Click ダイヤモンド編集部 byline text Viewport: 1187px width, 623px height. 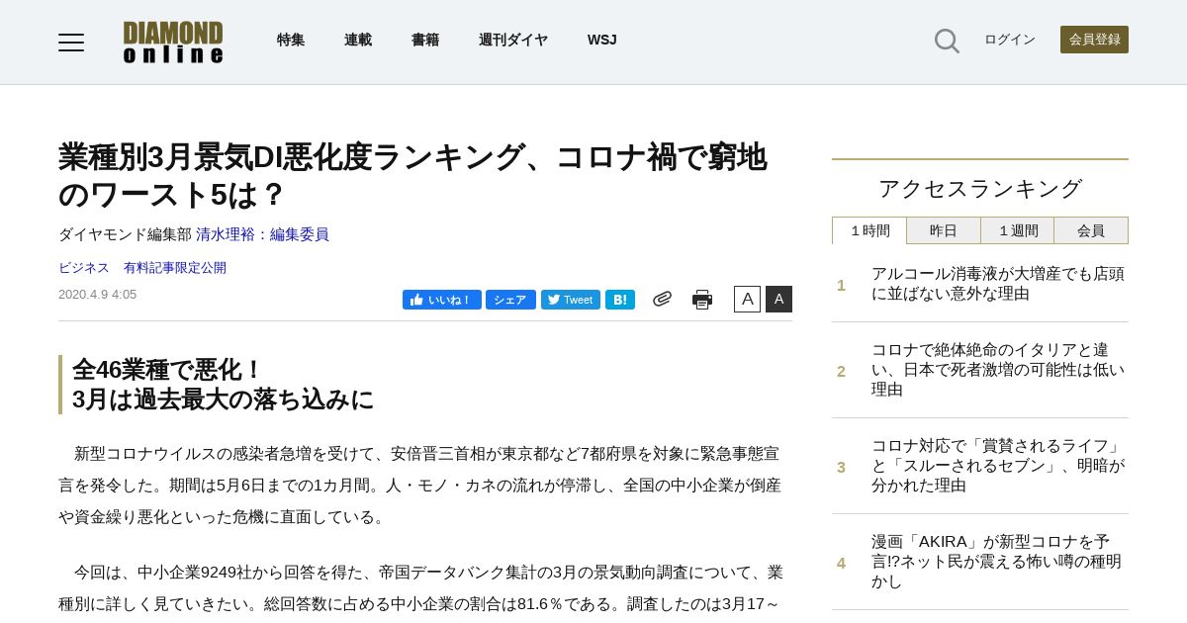coord(125,234)
